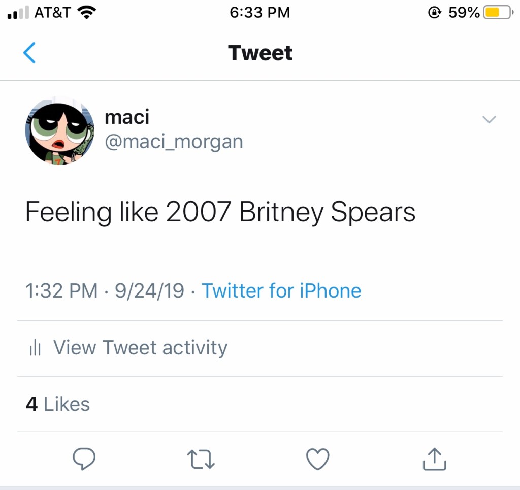The width and height of the screenshot is (520, 490).
Task: Open the @maci_morgan handle
Action: 174,142
